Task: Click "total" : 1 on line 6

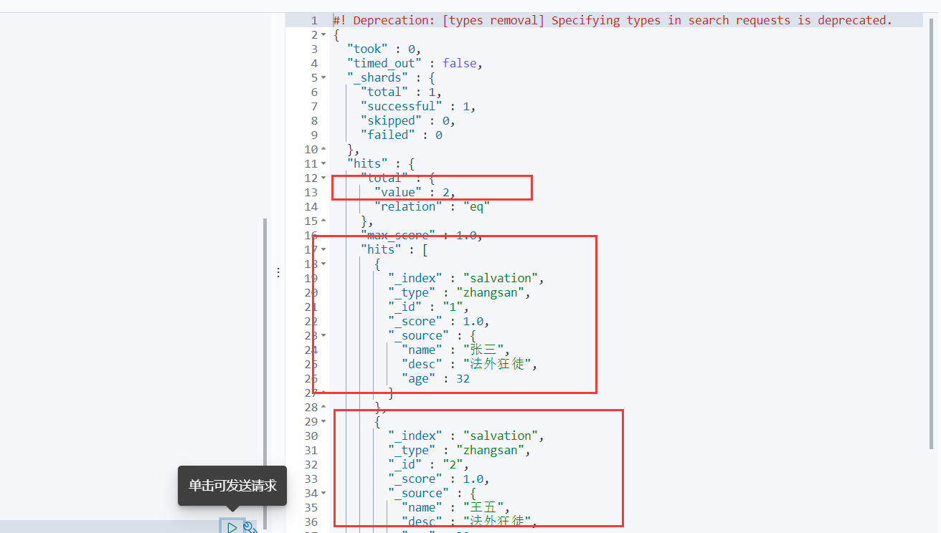Action: point(401,92)
